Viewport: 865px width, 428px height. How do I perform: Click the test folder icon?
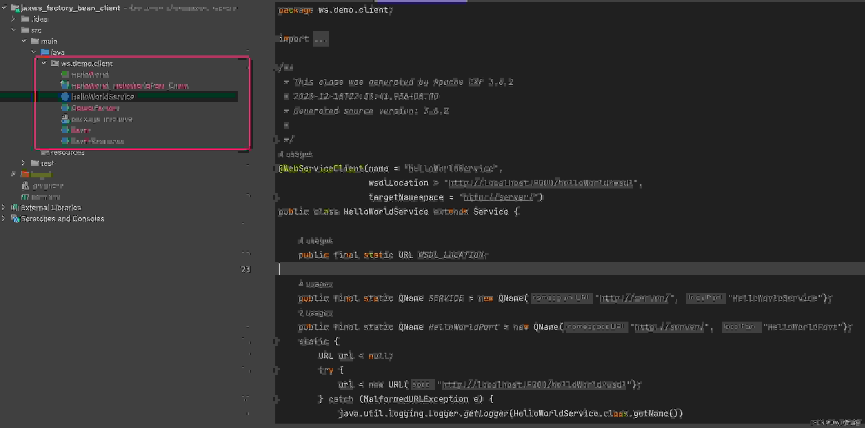pyautogui.click(x=35, y=163)
